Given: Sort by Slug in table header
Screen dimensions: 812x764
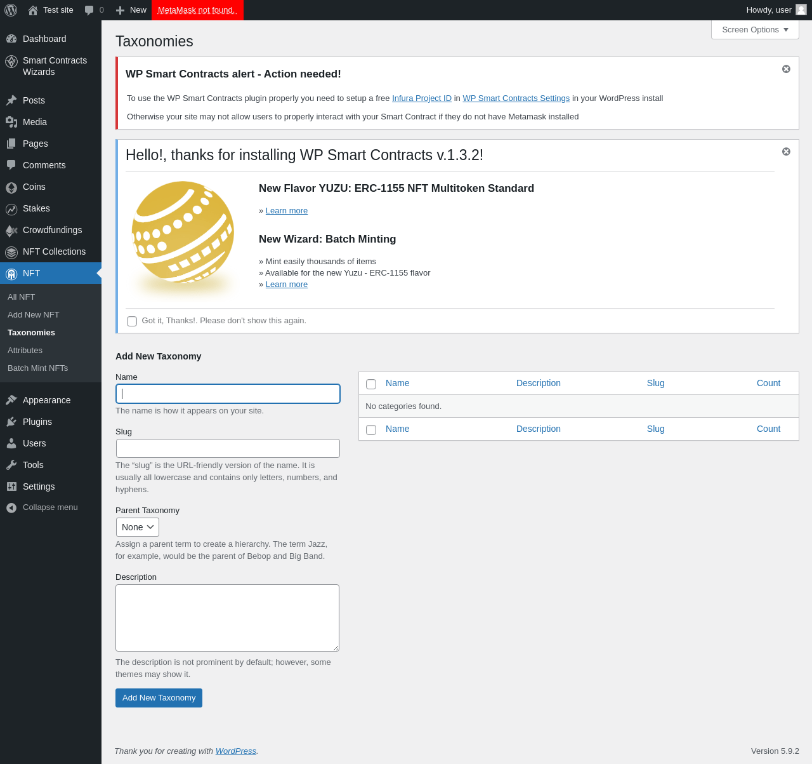Looking at the screenshot, I should tap(656, 383).
